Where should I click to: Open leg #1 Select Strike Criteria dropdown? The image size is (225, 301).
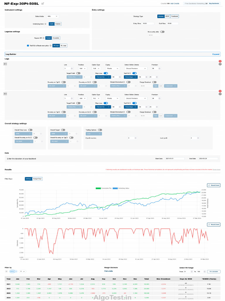(x=136, y=68)
